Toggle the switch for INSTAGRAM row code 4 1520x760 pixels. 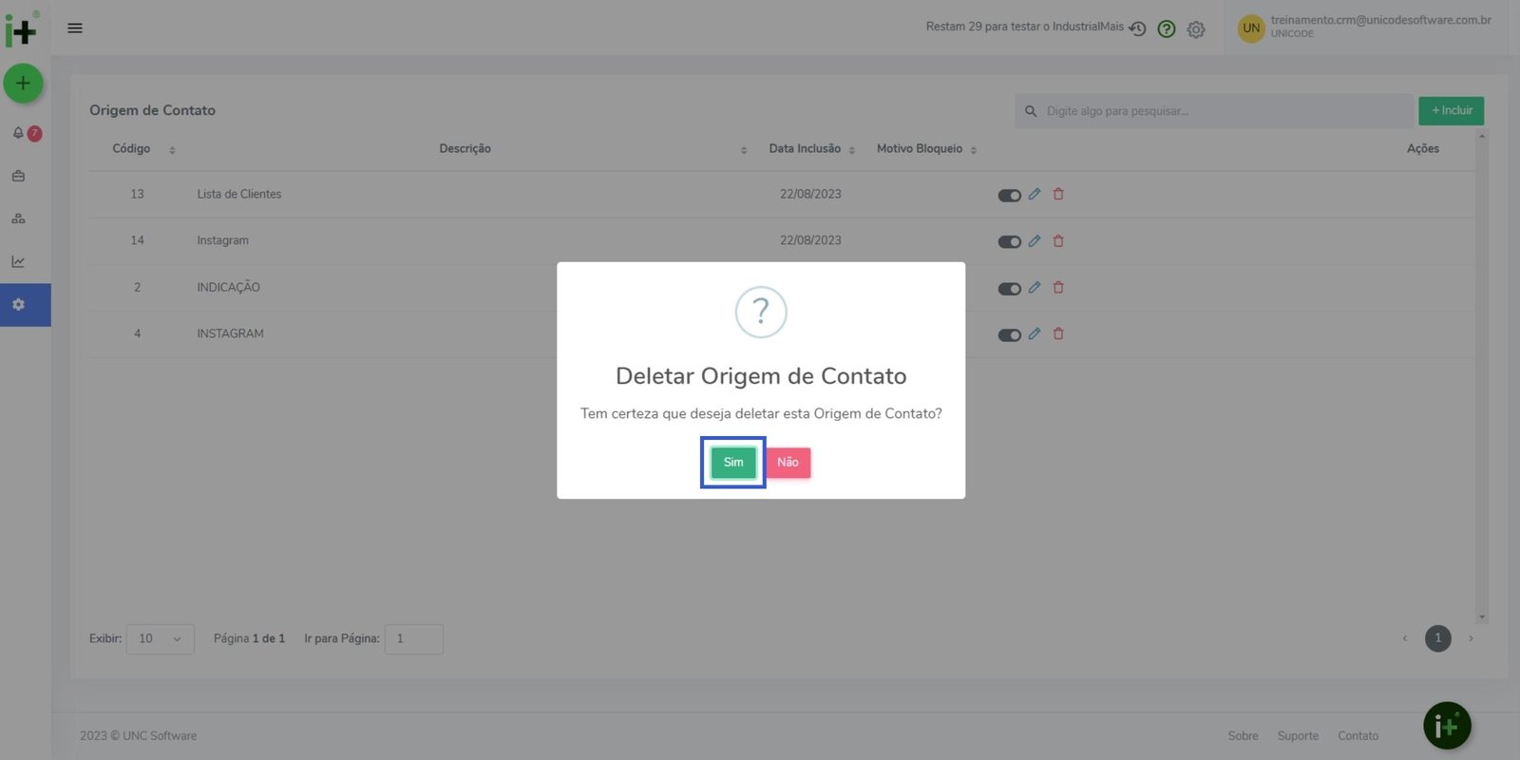(1009, 335)
